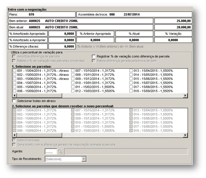Click horizontal scrollbar thumb of second parcelas list
The image size is (206, 178).
(x=39, y=135)
